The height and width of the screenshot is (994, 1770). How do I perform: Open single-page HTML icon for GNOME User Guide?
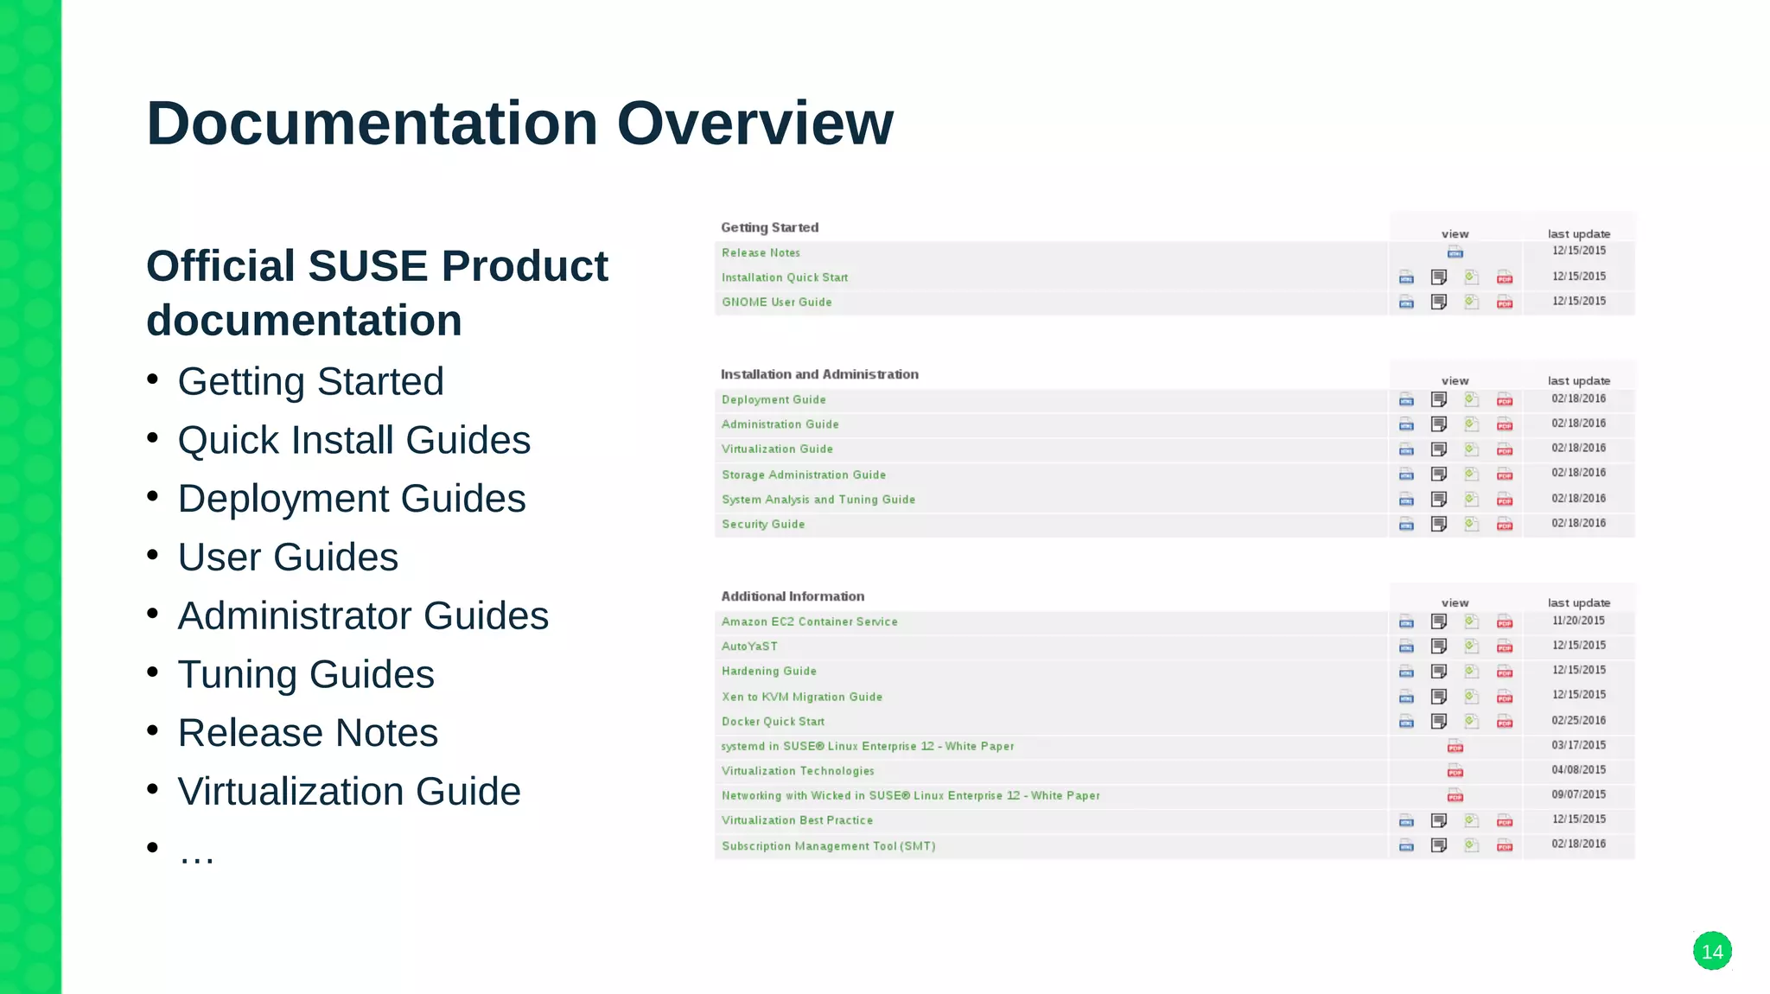(x=1439, y=302)
